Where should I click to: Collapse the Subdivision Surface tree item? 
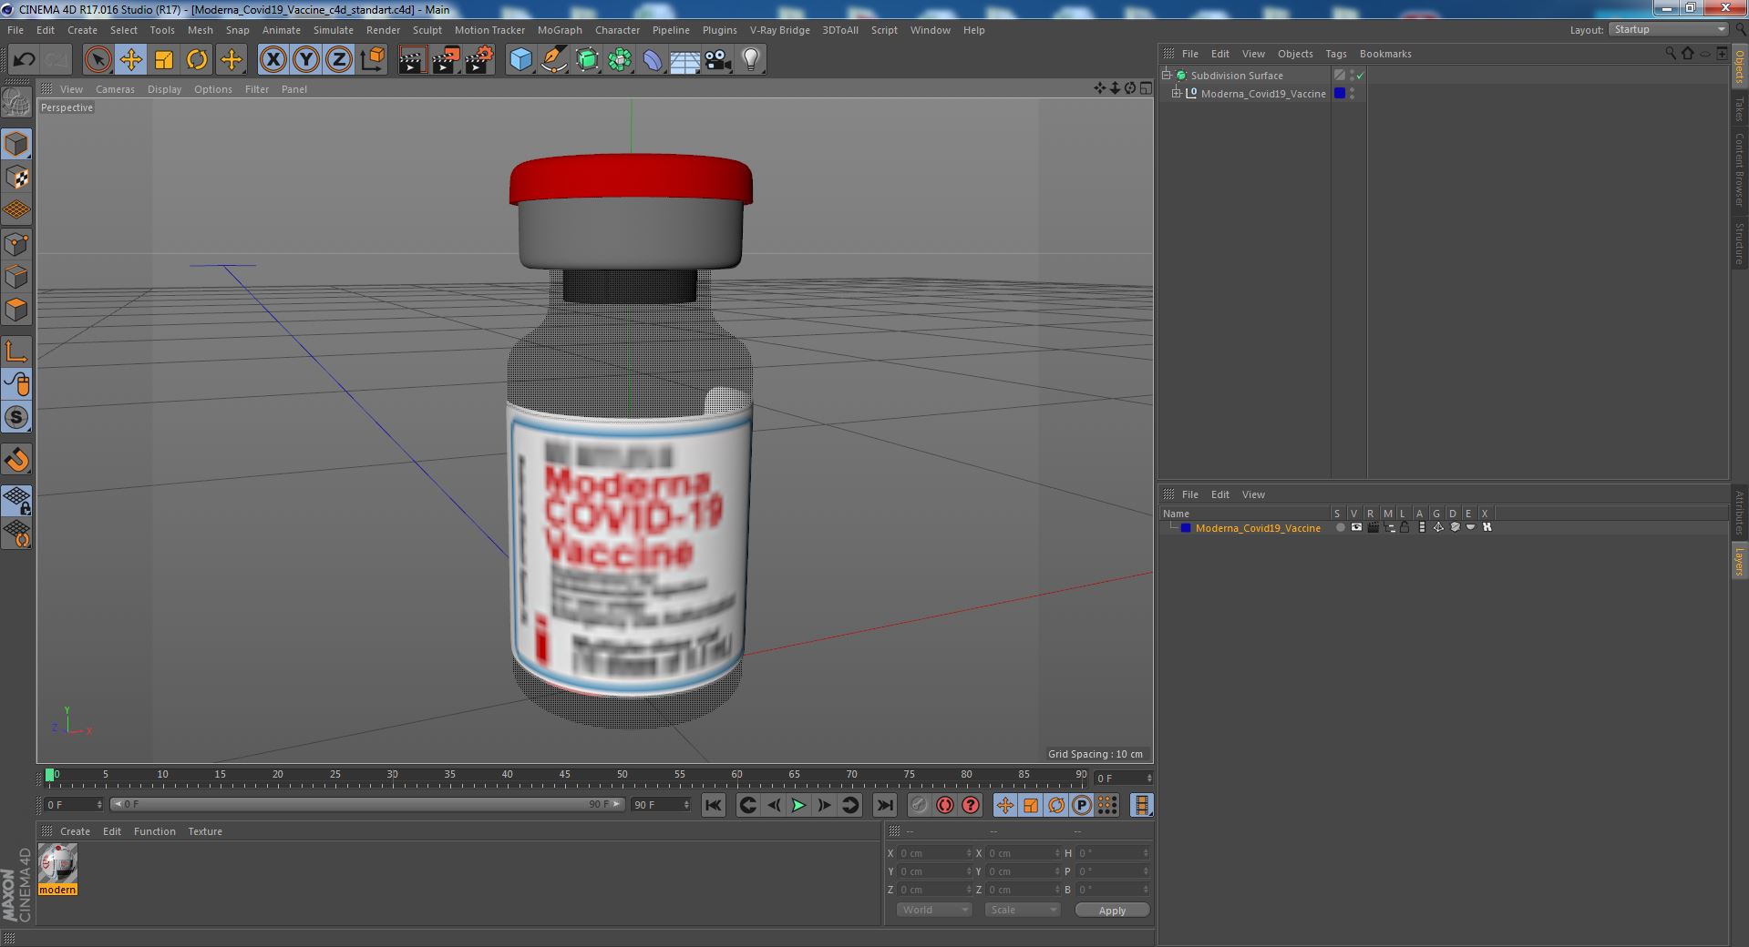click(1166, 75)
